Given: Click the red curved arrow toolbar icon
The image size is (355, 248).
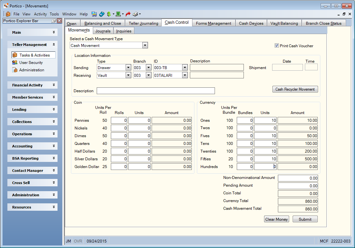Looking at the screenshot, I should 128,14.
